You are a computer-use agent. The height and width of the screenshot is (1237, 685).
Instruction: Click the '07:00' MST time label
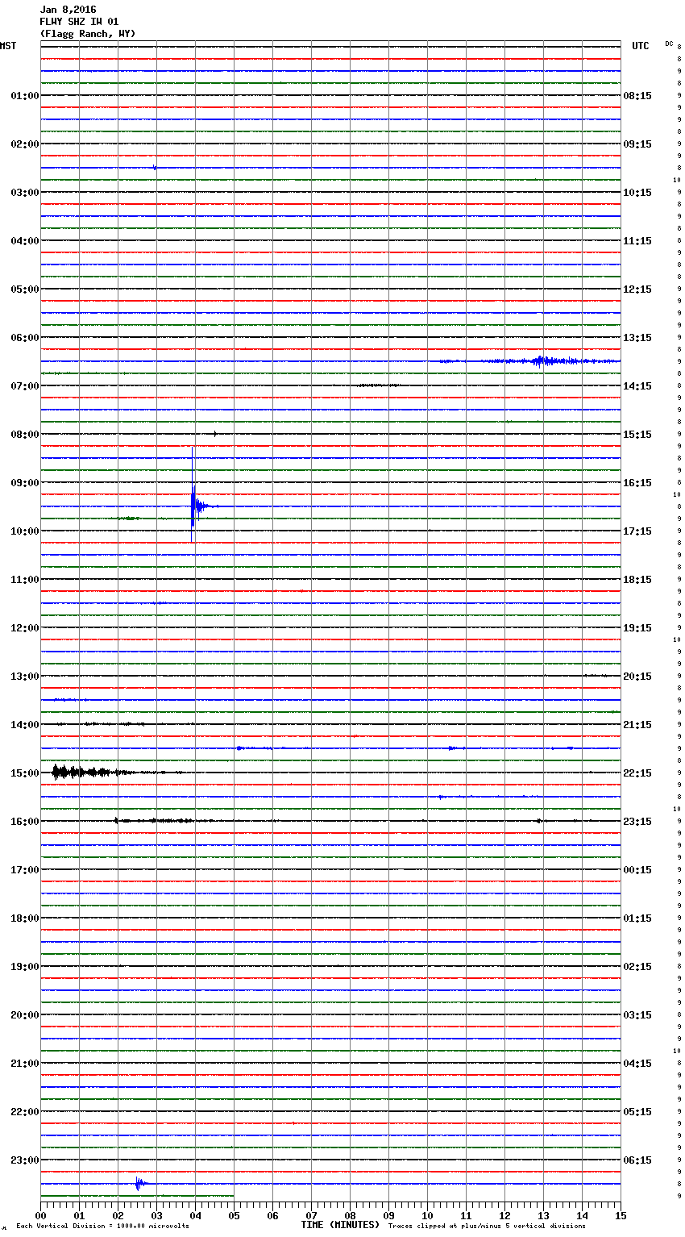tap(25, 386)
